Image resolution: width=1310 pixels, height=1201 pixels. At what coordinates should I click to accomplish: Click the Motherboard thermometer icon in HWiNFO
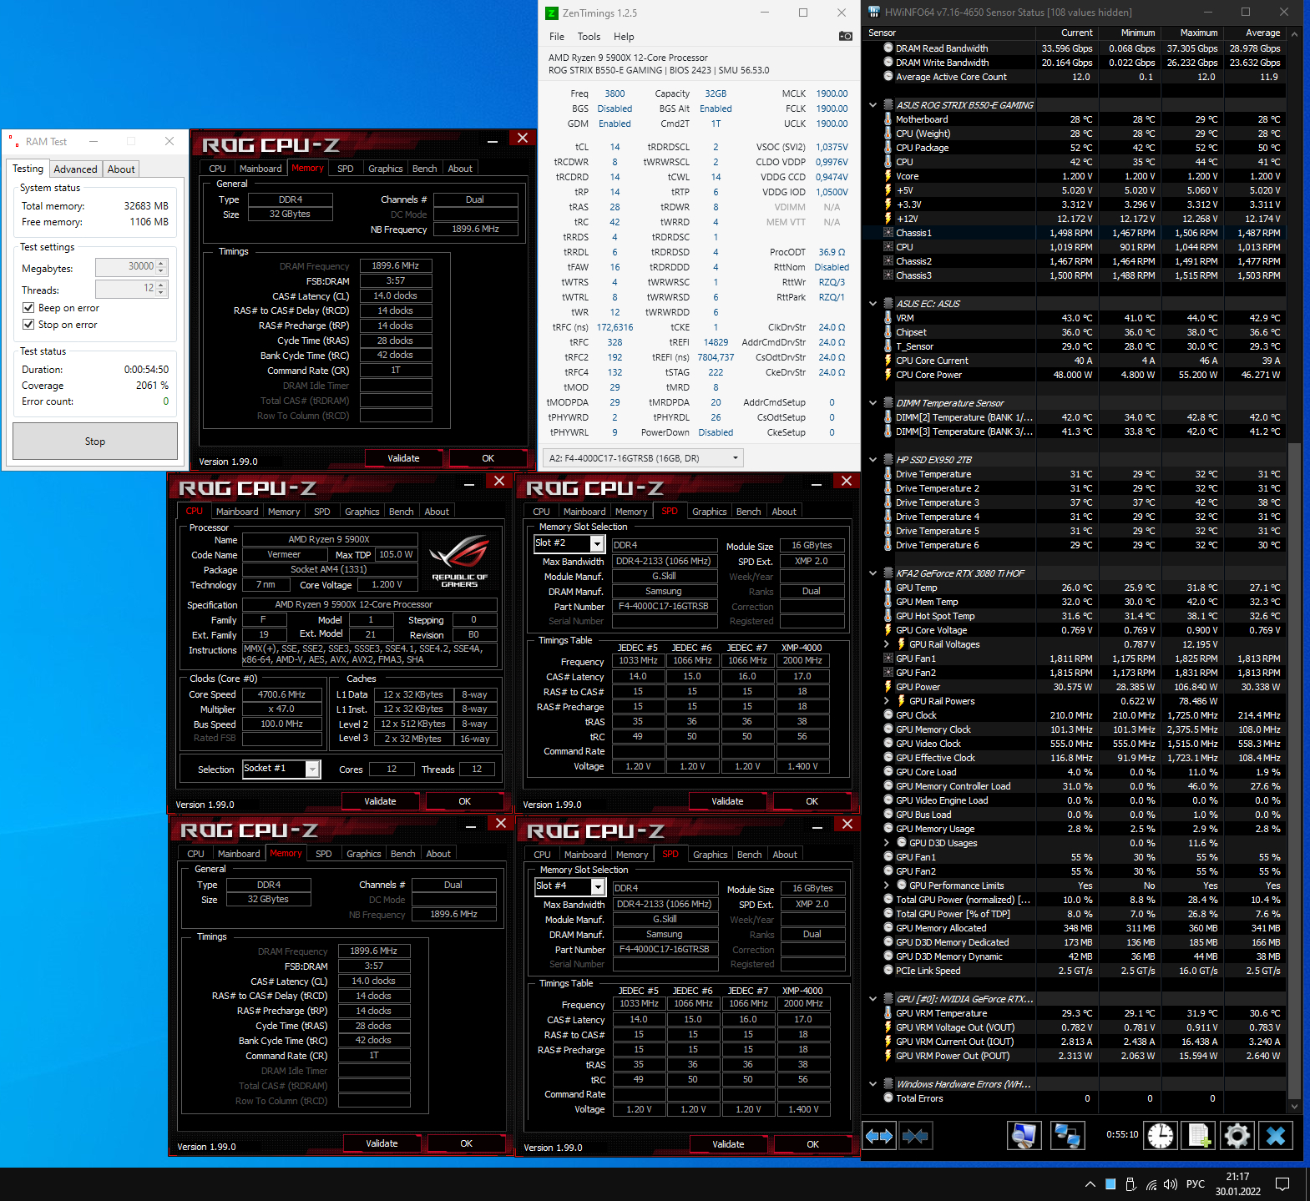[888, 119]
